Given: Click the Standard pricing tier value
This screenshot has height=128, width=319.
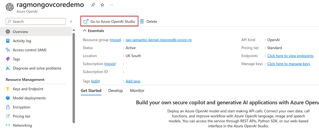Looking at the screenshot, I should [274, 48].
